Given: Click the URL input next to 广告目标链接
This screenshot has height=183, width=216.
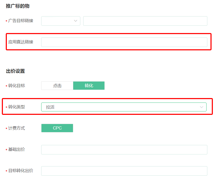Looking at the screenshot, I should 145,21.
